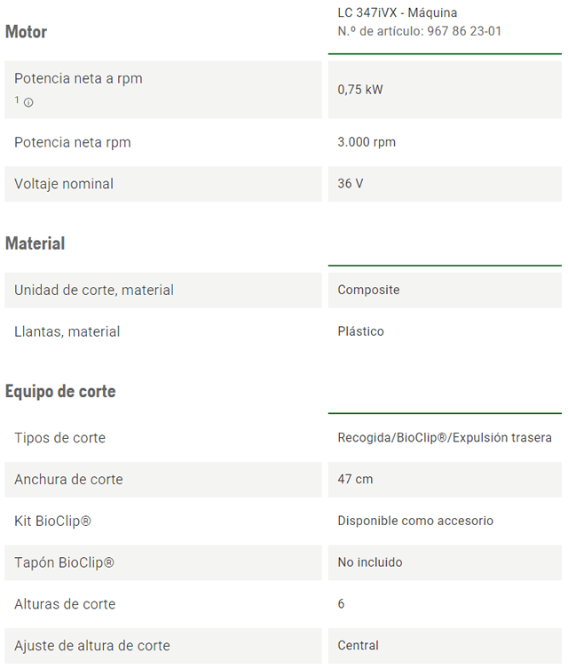Click the Unidad de corte, material label
This screenshot has height=669, width=568.
point(94,290)
